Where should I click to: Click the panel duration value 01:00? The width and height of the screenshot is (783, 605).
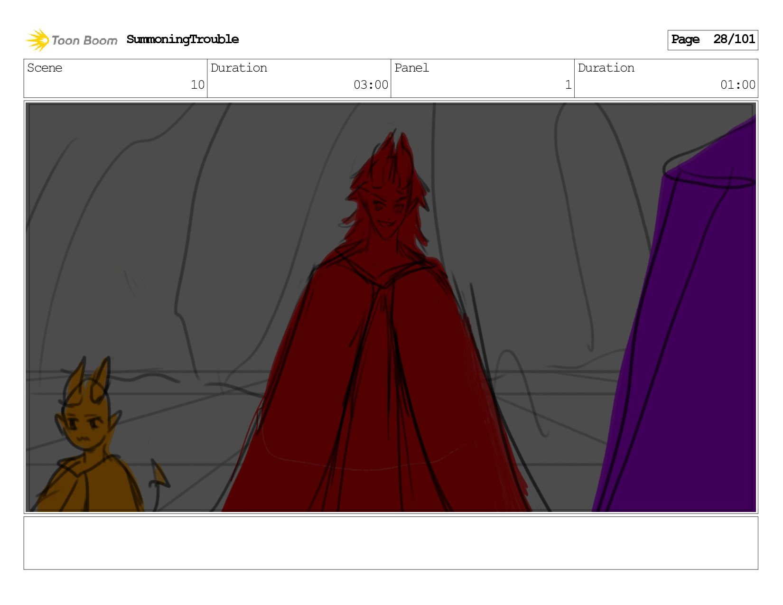tap(737, 85)
